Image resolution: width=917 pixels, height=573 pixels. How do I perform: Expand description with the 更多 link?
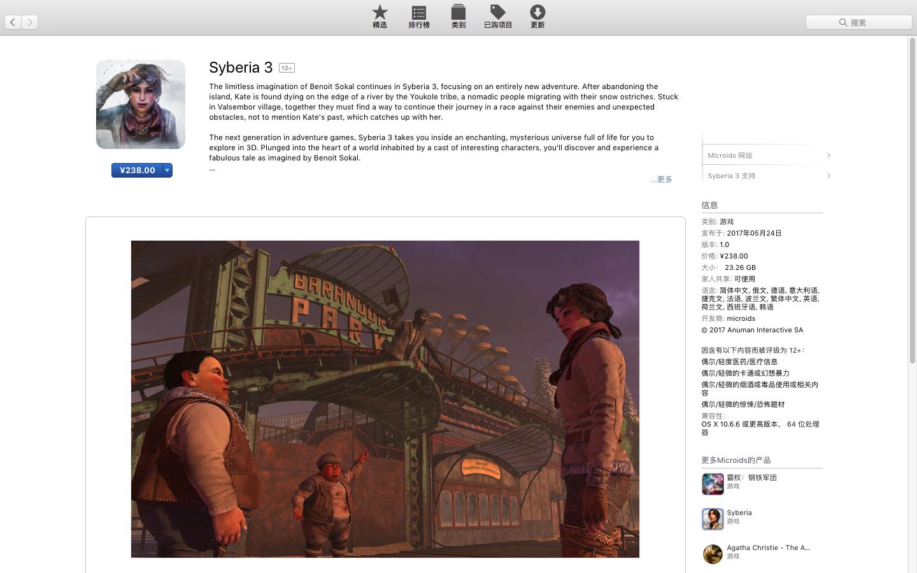(x=662, y=180)
